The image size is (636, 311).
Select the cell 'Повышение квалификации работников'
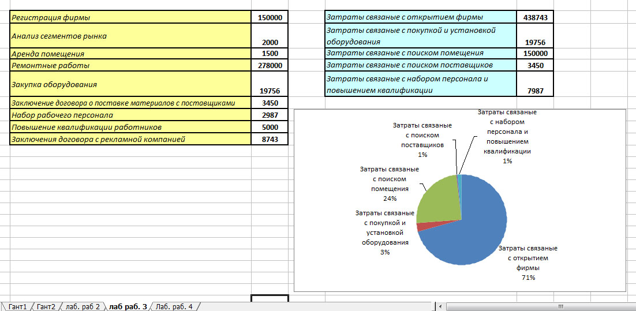[130, 127]
